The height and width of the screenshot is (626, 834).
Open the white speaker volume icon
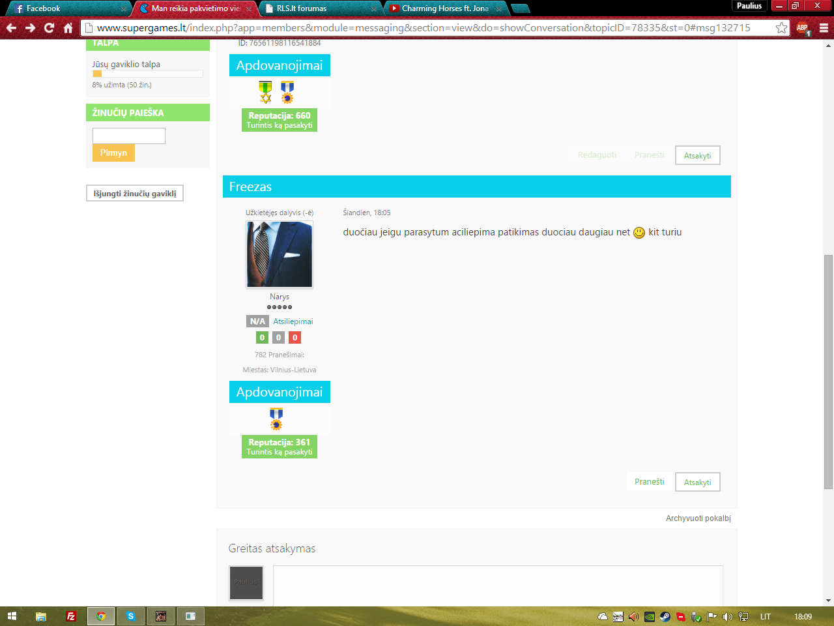tap(728, 616)
